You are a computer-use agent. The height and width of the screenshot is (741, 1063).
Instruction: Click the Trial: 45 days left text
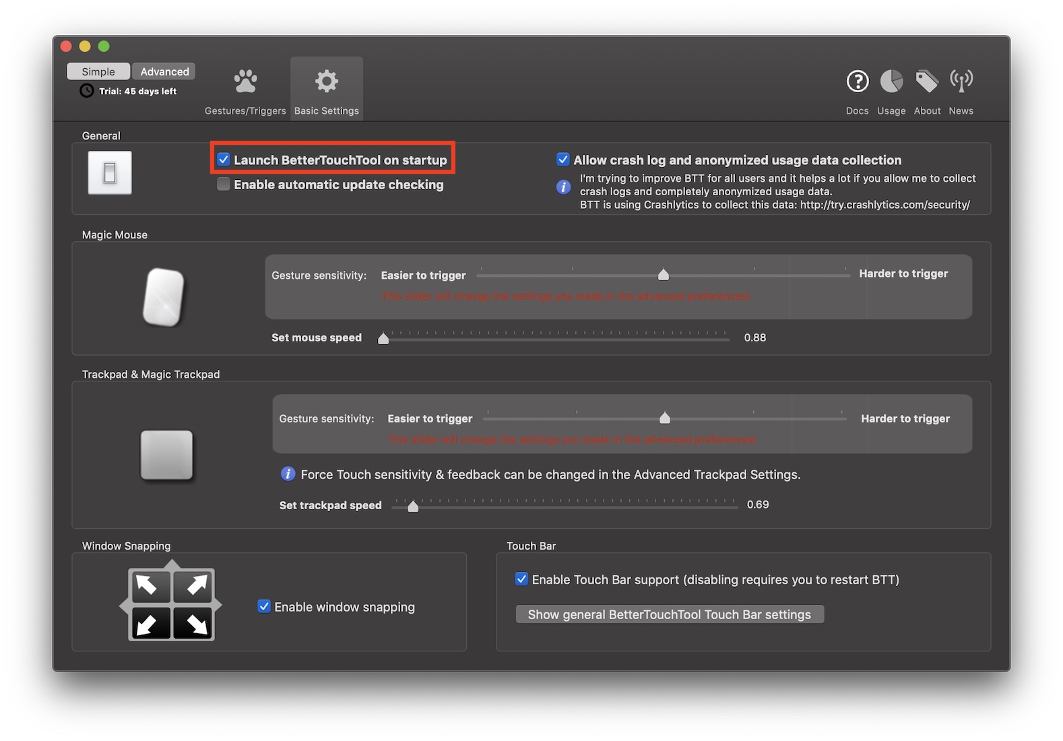click(x=138, y=91)
